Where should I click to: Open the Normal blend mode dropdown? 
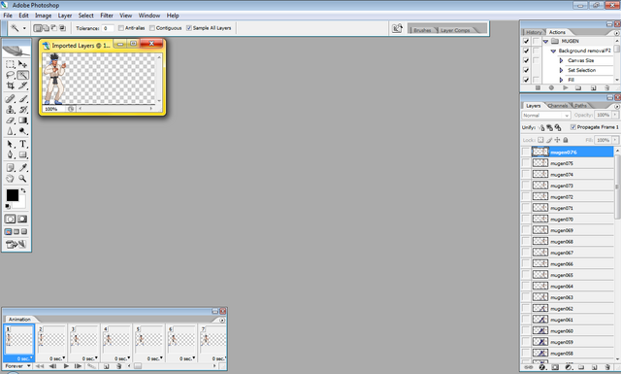545,115
